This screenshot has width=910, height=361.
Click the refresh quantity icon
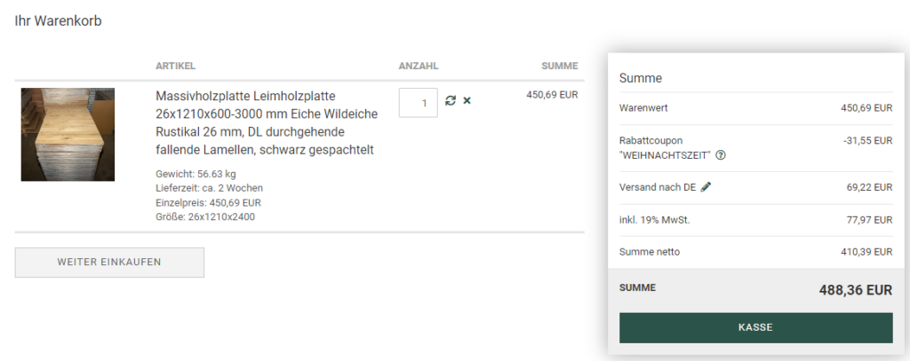pos(451,101)
